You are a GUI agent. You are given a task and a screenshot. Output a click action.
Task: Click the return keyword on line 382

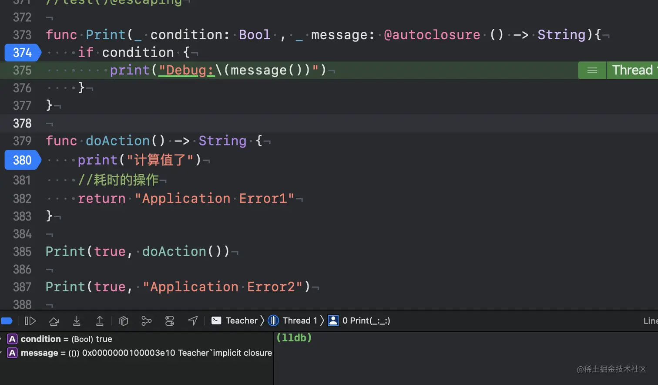tap(101, 199)
